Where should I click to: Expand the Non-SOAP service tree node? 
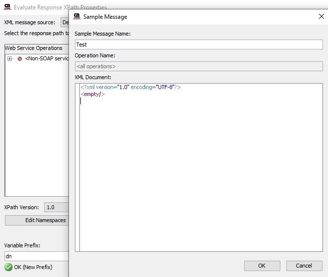pyautogui.click(x=9, y=59)
